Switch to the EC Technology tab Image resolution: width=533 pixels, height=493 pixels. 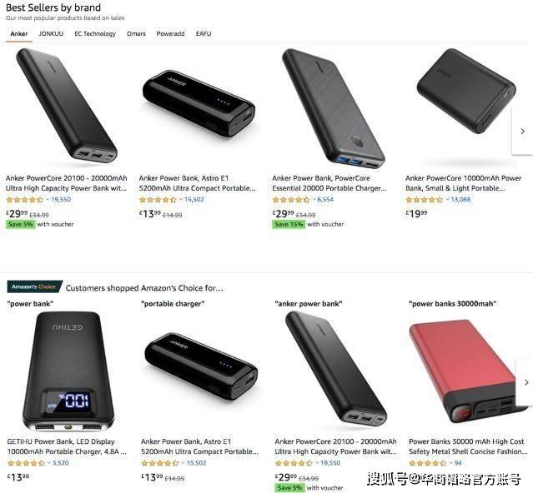pyautogui.click(x=95, y=33)
